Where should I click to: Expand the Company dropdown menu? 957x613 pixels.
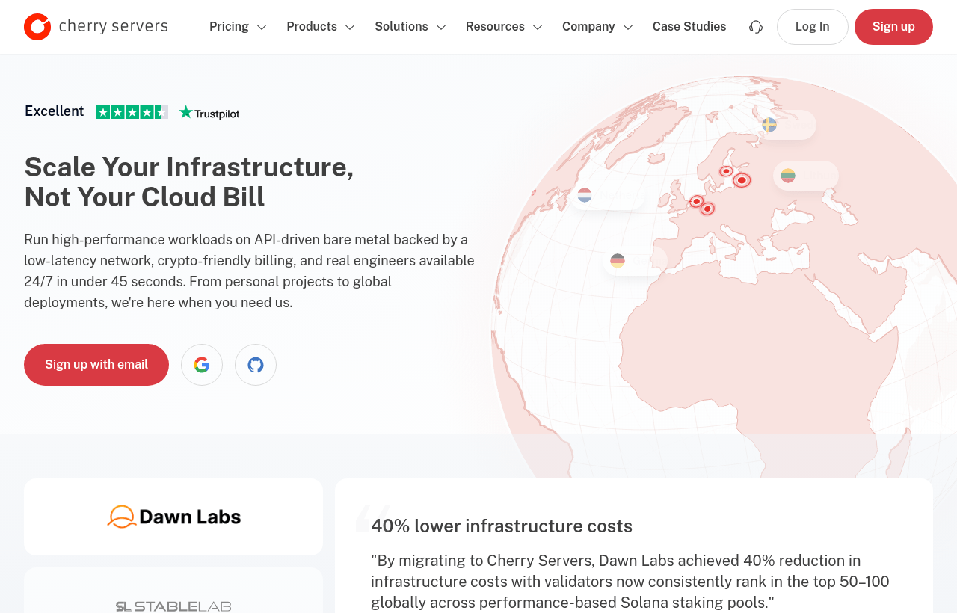(597, 27)
